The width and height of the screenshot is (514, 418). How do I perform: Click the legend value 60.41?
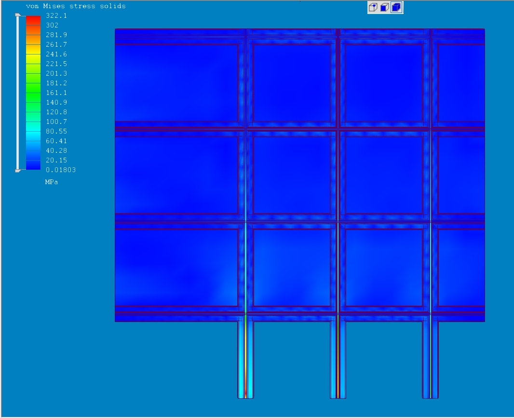[56, 141]
